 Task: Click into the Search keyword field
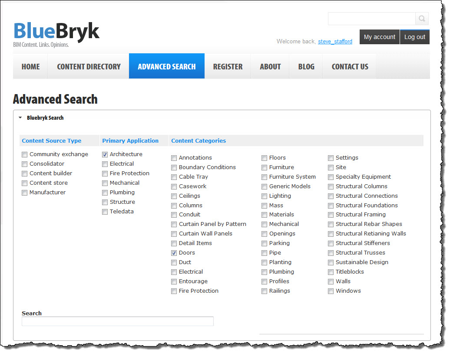pyautogui.click(x=118, y=321)
